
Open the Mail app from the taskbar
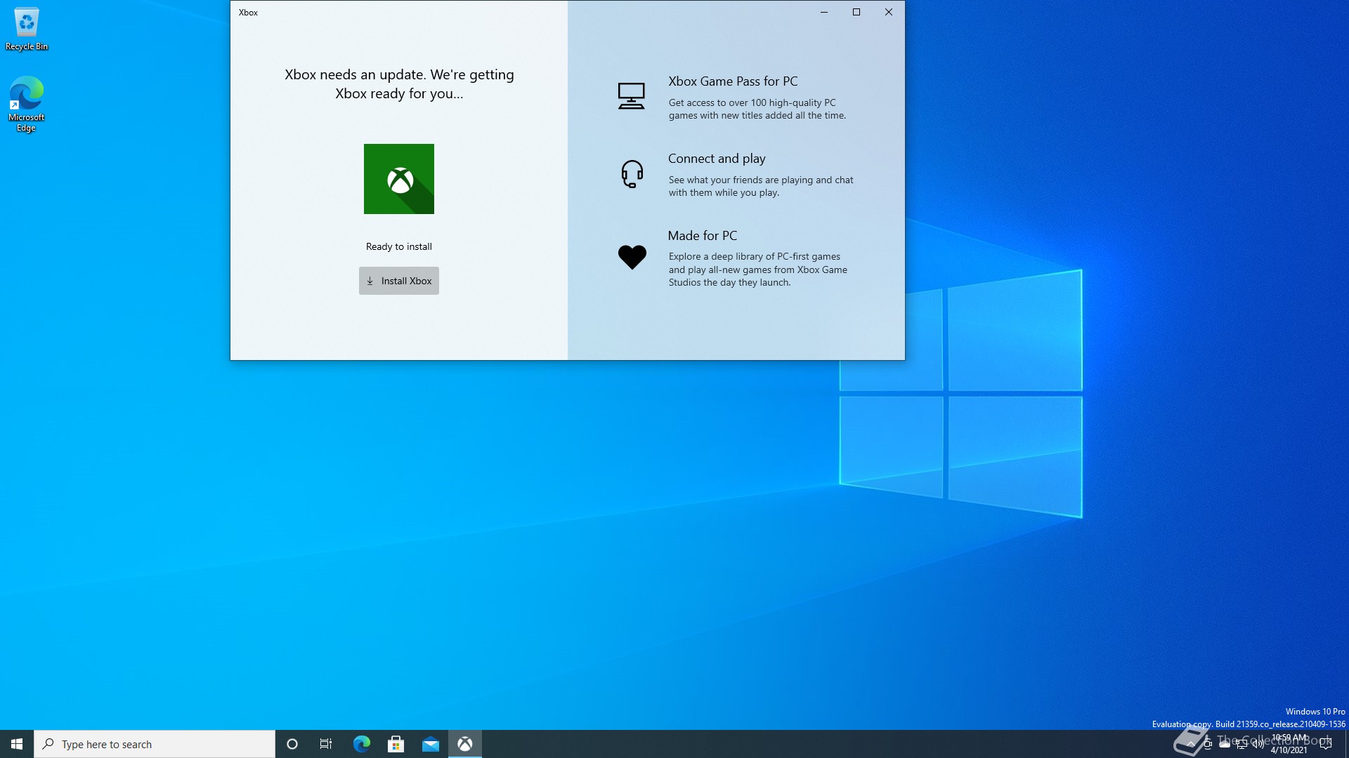(431, 744)
